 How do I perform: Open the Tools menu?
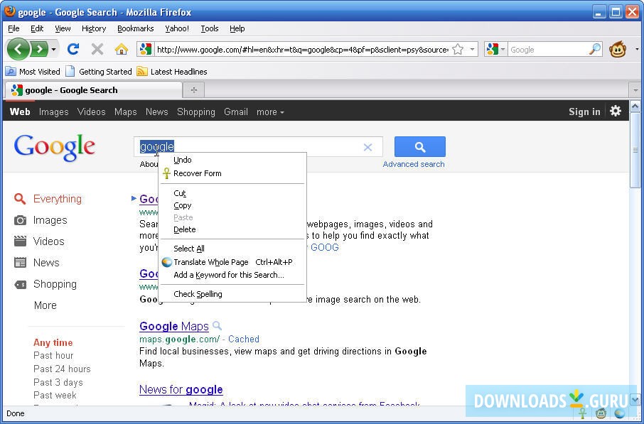210,28
